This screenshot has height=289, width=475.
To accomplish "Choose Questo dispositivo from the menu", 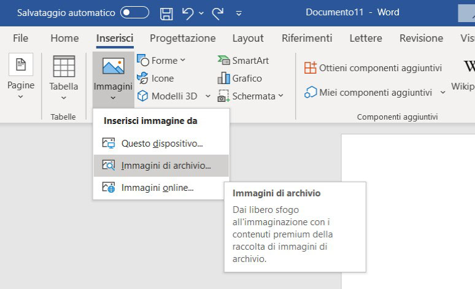I will [161, 144].
